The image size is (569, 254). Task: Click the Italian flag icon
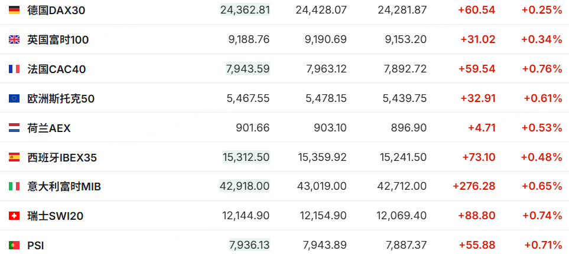pyautogui.click(x=14, y=187)
